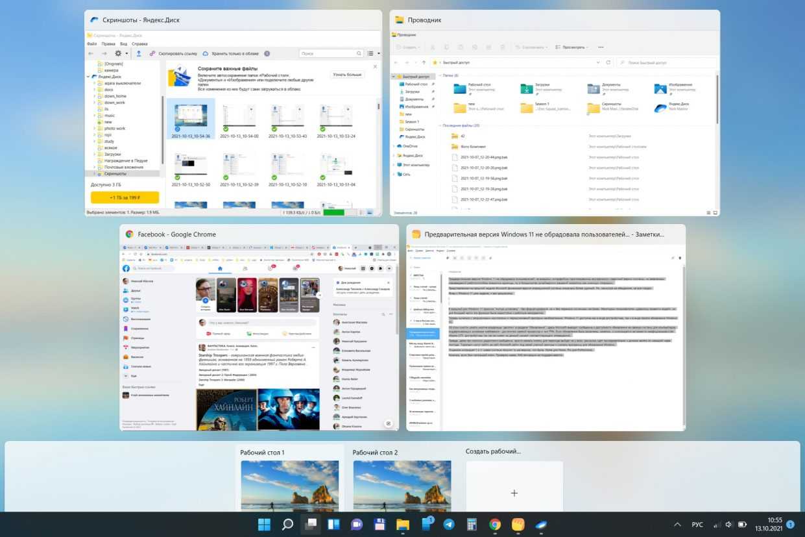
Task: Click the Yandex Disk taskbar icon
Action: (x=540, y=525)
